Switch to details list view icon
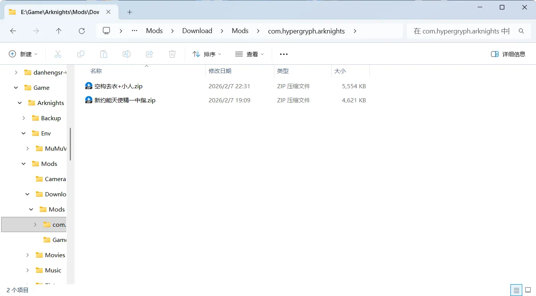 click(x=517, y=290)
